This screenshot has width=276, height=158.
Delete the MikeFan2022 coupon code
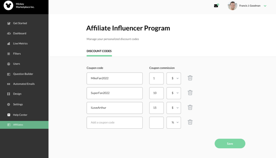[190, 78]
